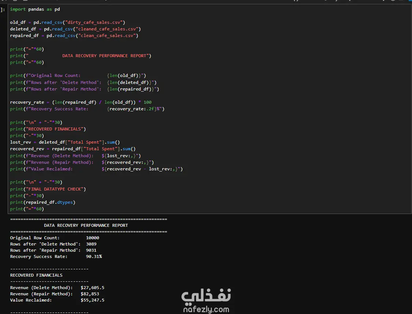
Task: Click output row 'Value Reclaimed: $55,247.5'
Action: [x=57, y=300]
